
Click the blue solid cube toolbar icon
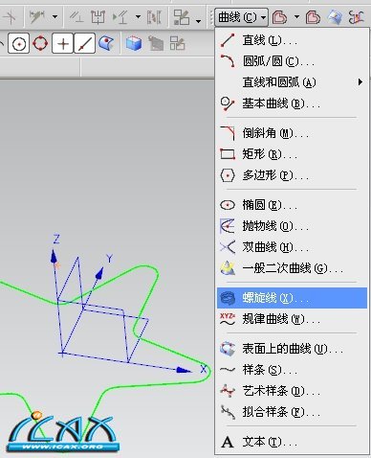tap(134, 43)
